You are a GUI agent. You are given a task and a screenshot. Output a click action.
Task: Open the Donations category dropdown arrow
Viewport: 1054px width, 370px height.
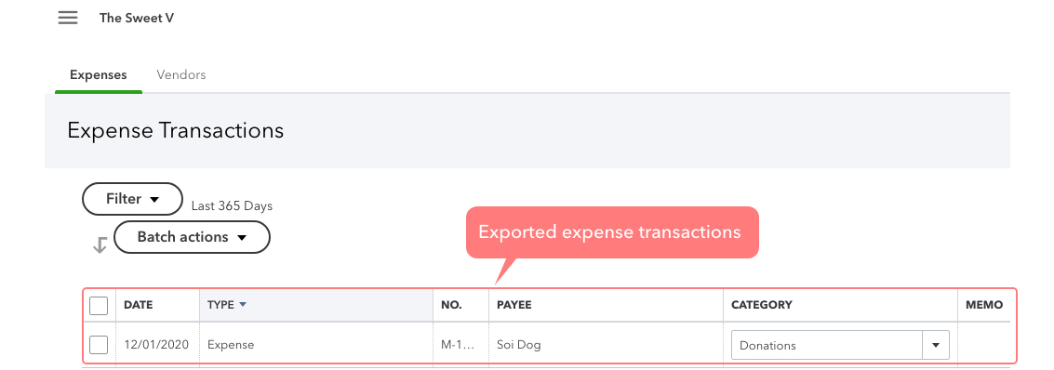tap(935, 345)
